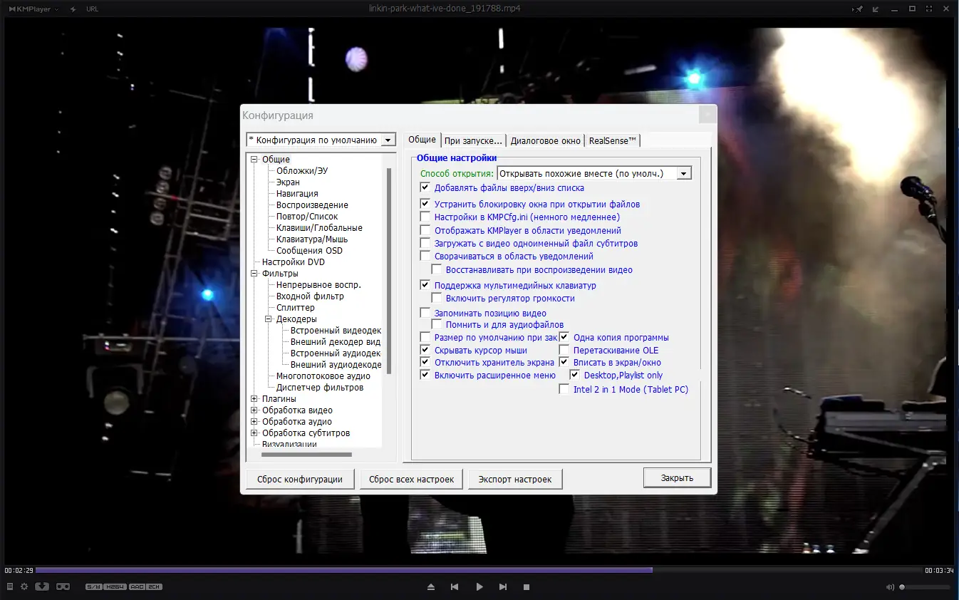The height and width of the screenshot is (600, 959).
Task: Pin the player window on top
Action: (858, 9)
